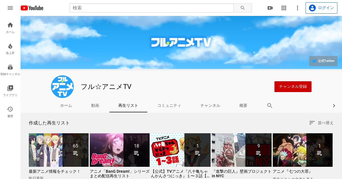342x179 pixels.
Task: Open 登録チャンネル subscriptions in the sidebar
Action: tap(10, 70)
